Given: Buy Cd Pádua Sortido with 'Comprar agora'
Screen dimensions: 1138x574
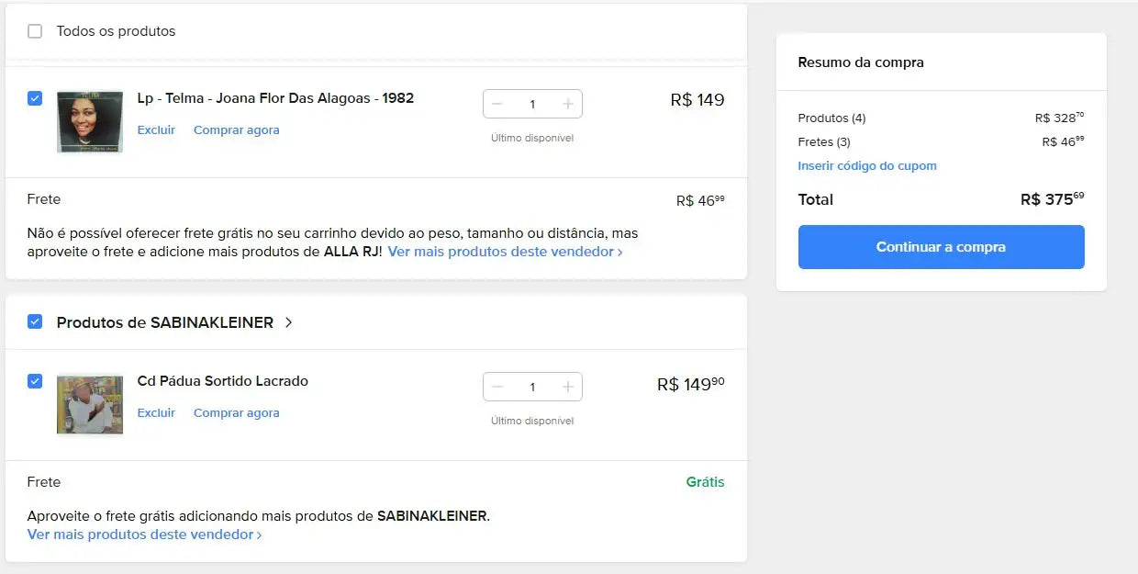Looking at the screenshot, I should 236,413.
